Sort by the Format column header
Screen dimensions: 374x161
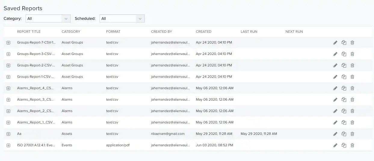tap(113, 32)
